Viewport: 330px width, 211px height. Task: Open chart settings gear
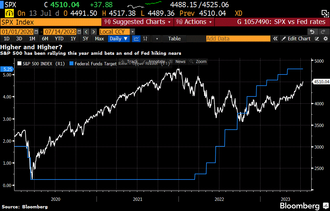(x=326, y=39)
